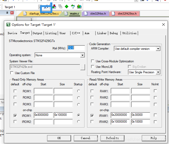
Task: Switch to the Listing tab
Action: 51,33
